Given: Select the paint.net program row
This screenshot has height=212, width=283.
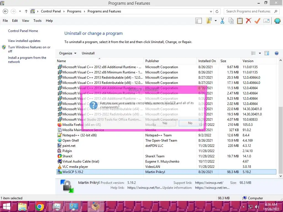Looking at the screenshot, I should pos(166,146).
